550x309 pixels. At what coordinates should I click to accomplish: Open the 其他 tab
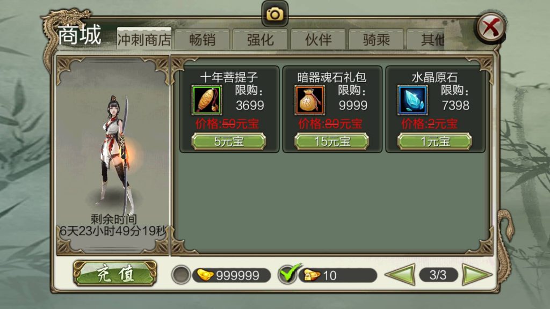pos(426,40)
